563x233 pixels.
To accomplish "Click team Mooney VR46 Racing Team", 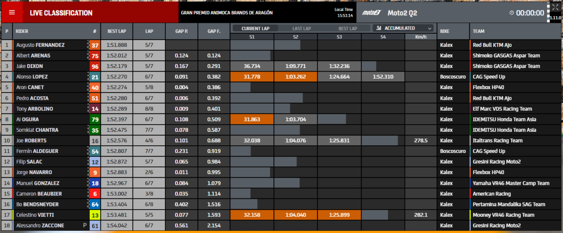I will (x=504, y=215).
